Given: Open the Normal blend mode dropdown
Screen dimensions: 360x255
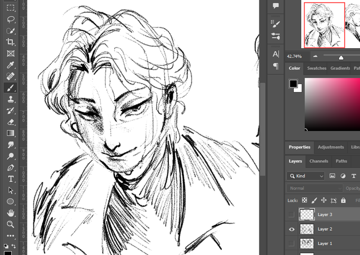Looking at the screenshot, I should (315, 188).
